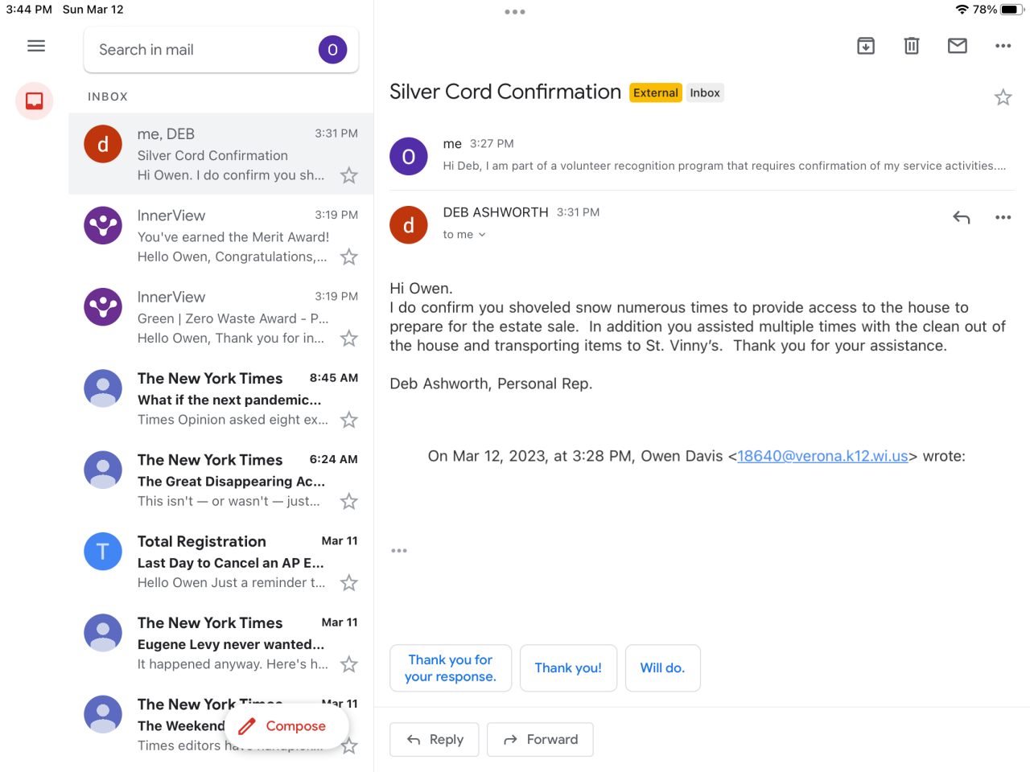Expand recipient details next to 'to me'
The image size is (1030, 772).
click(x=482, y=235)
